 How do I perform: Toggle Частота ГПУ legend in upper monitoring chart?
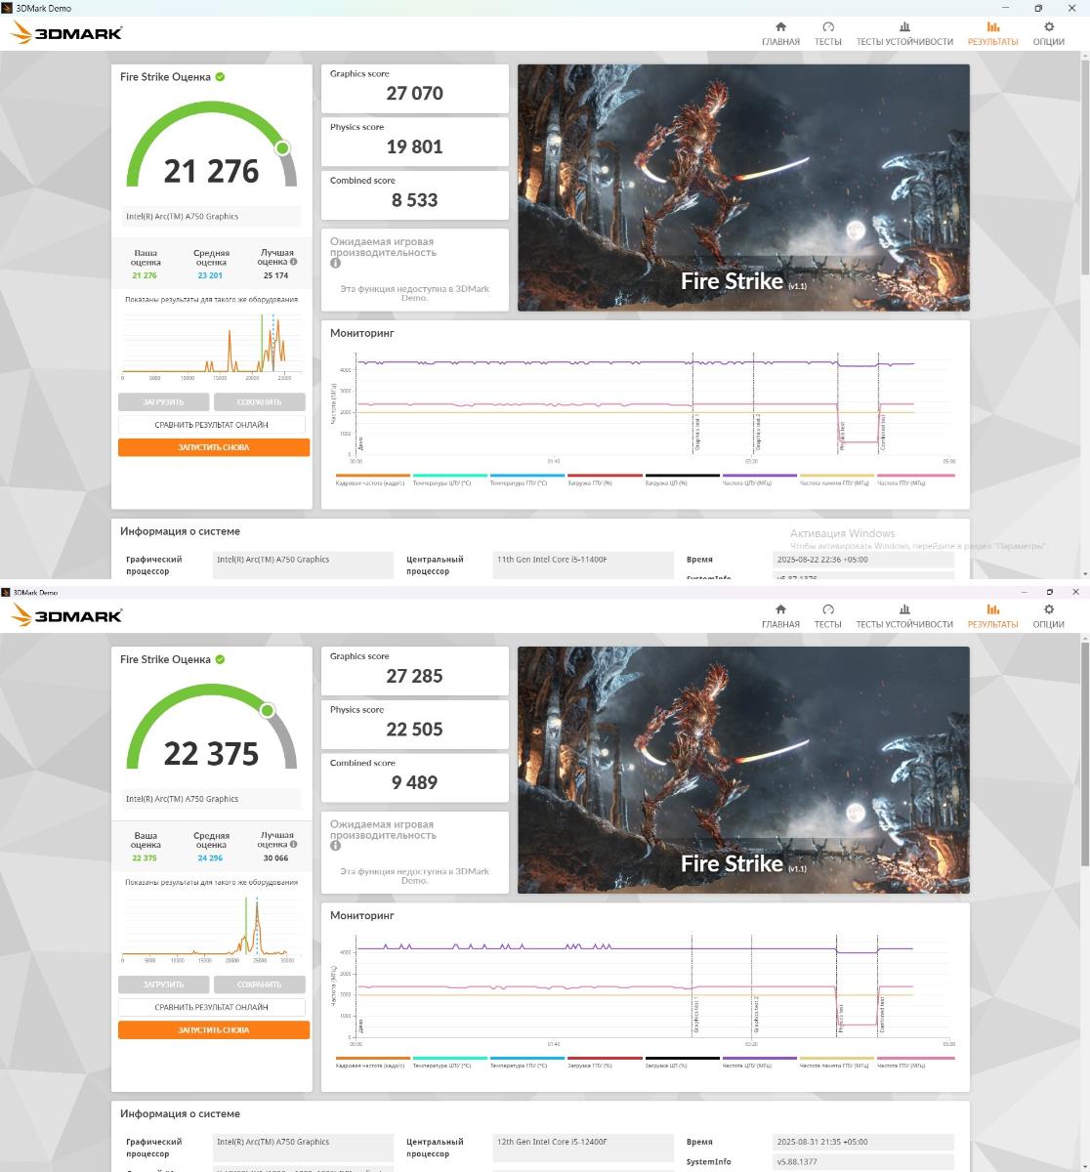pyautogui.click(x=915, y=480)
